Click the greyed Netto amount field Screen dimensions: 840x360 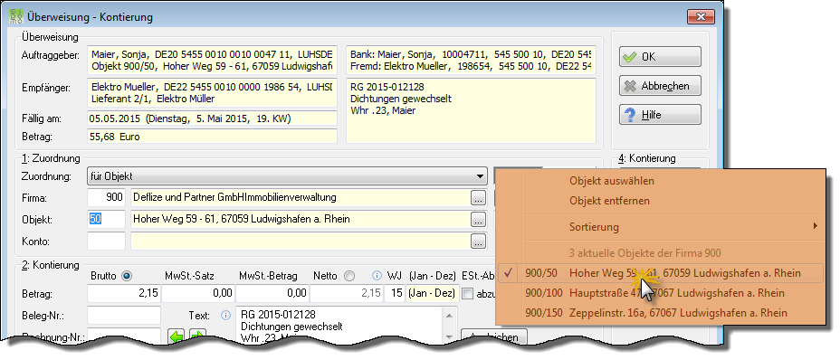(347, 293)
